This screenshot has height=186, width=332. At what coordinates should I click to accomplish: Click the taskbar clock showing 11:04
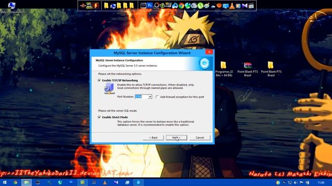coord(321,182)
